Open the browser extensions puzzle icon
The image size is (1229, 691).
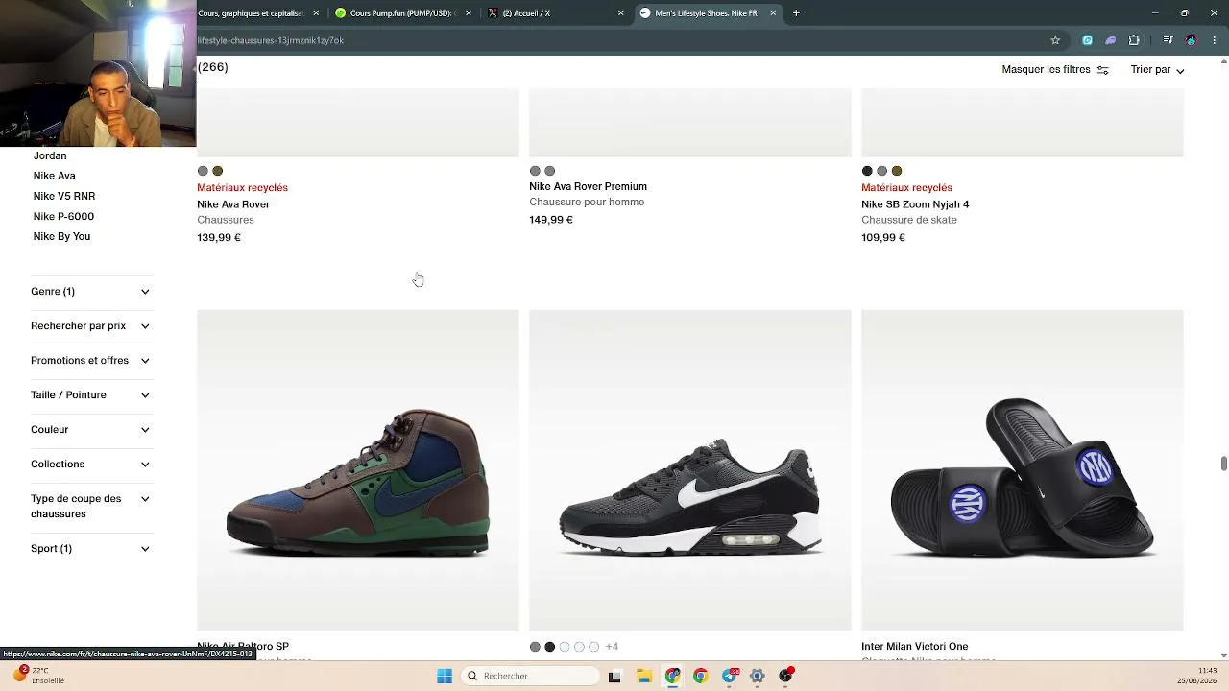tap(1134, 40)
